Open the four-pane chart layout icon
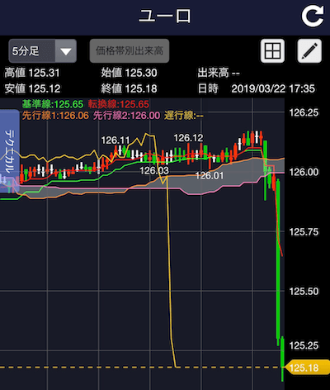 click(x=272, y=50)
